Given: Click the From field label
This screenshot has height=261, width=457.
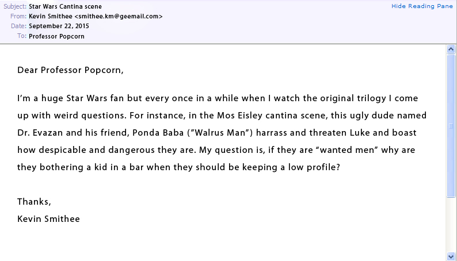Looking at the screenshot, I should pyautogui.click(x=18, y=17).
